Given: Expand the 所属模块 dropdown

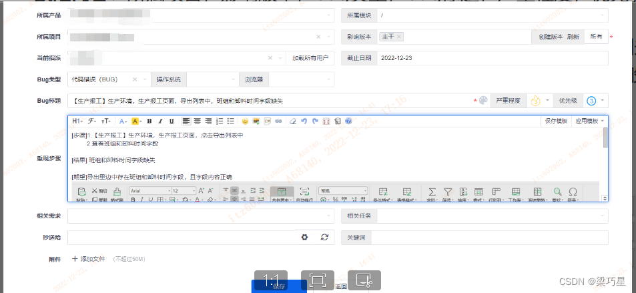Looking at the screenshot, I should tap(603, 15).
